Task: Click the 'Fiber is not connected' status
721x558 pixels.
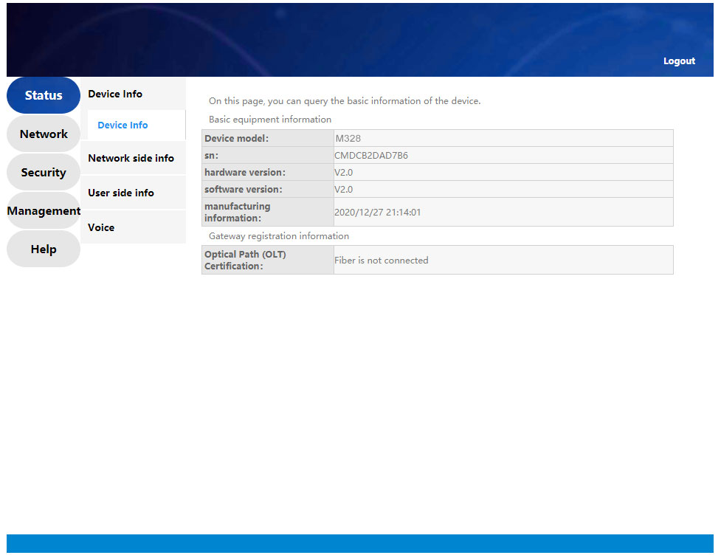Action: click(381, 260)
